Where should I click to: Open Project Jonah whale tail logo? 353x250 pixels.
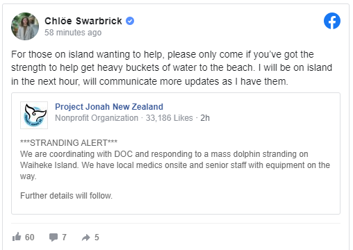(x=34, y=115)
